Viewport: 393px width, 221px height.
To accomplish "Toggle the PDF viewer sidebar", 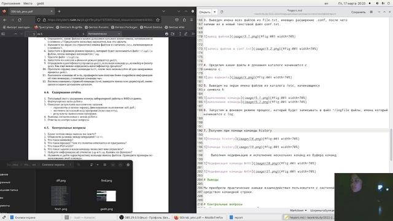I will pos(3,34).
